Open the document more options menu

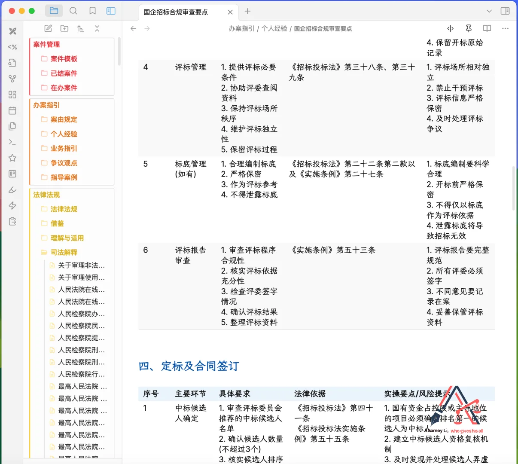[505, 28]
